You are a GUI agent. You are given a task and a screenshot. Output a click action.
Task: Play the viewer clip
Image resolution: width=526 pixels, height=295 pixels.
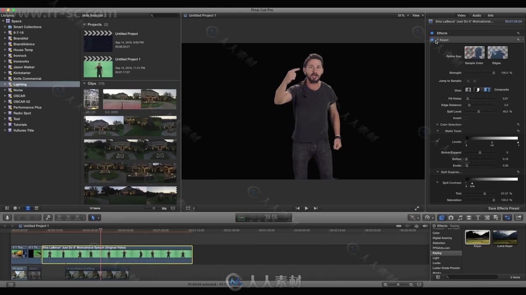point(306,208)
